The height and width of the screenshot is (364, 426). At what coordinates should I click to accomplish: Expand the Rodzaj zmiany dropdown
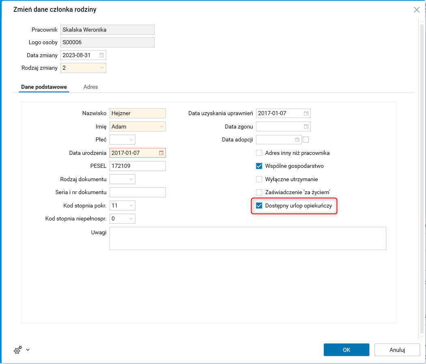point(102,68)
